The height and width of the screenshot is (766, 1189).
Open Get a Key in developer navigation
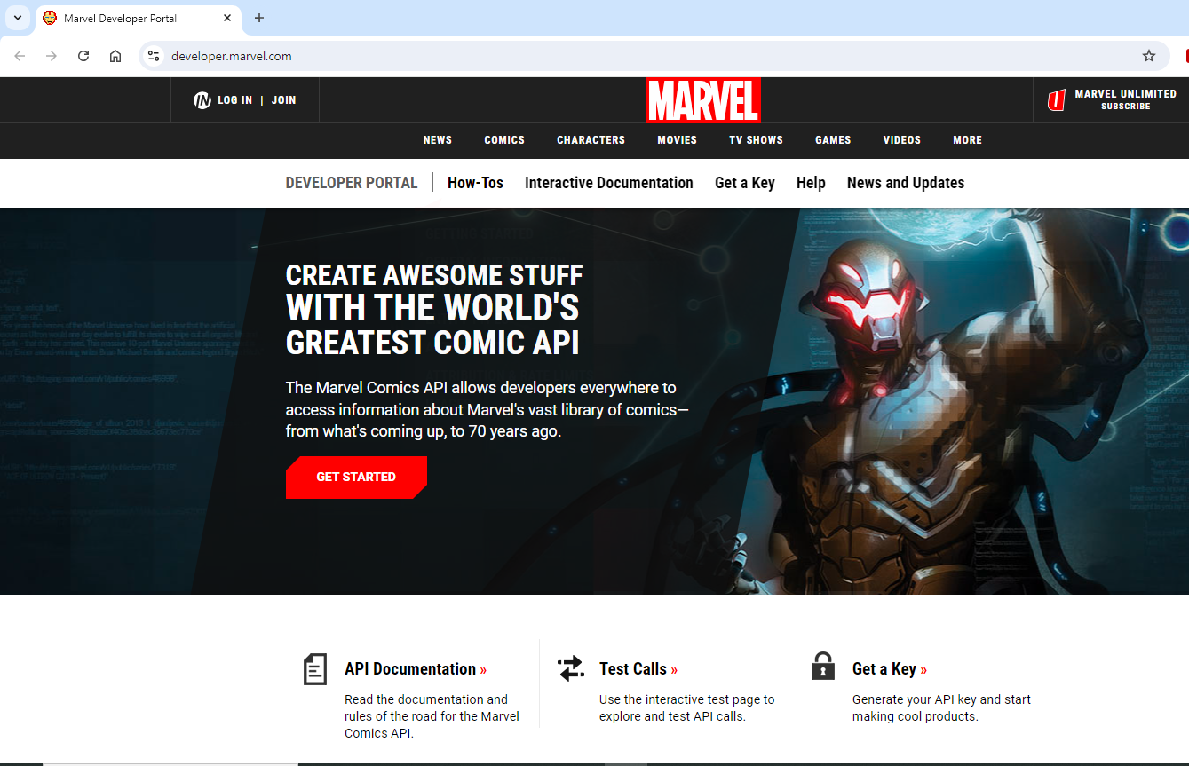pos(745,183)
